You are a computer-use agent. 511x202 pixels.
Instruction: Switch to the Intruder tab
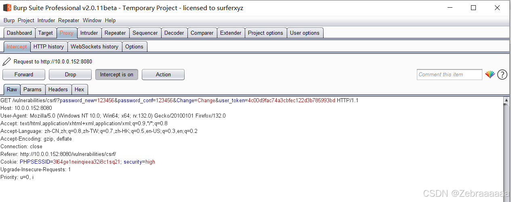click(89, 33)
